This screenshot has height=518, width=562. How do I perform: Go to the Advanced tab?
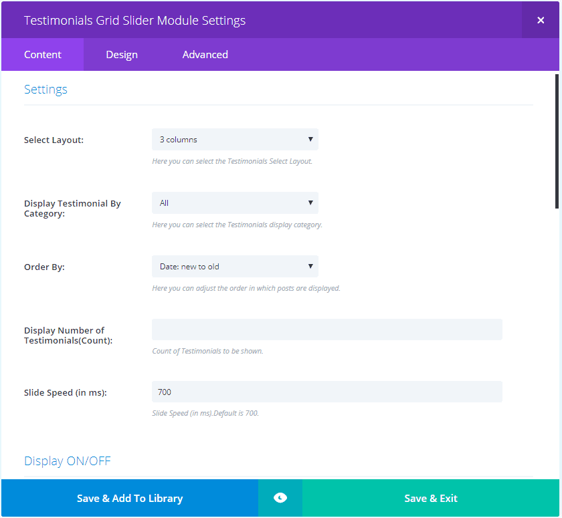point(205,55)
